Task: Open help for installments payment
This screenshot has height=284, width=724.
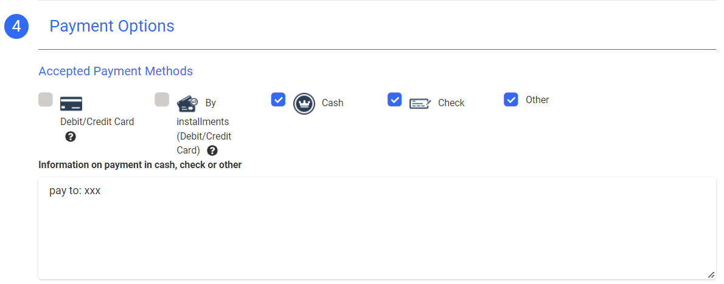Action: (212, 150)
